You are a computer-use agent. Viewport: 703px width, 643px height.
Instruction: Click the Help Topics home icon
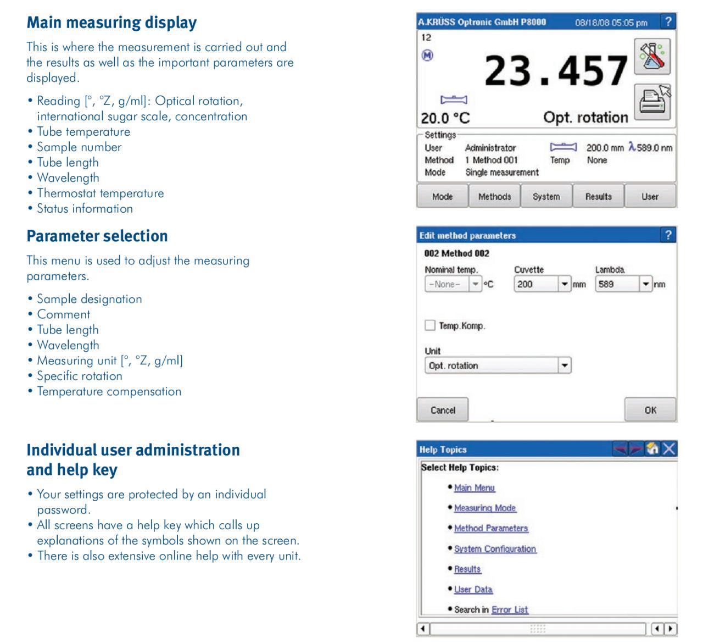[652, 449]
